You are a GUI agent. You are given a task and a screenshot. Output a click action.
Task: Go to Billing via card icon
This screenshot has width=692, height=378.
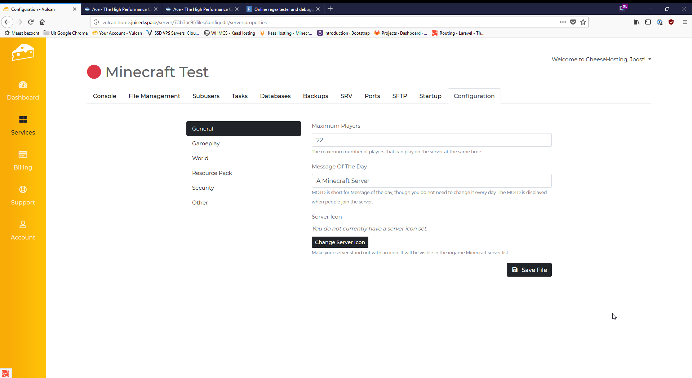[x=23, y=155]
